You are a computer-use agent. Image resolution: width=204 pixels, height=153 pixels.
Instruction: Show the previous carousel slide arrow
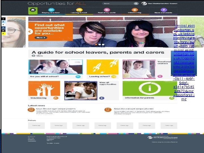tap(30, 31)
